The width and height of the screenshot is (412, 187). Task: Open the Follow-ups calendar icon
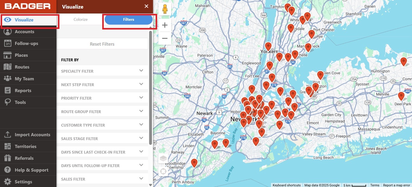[8, 43]
